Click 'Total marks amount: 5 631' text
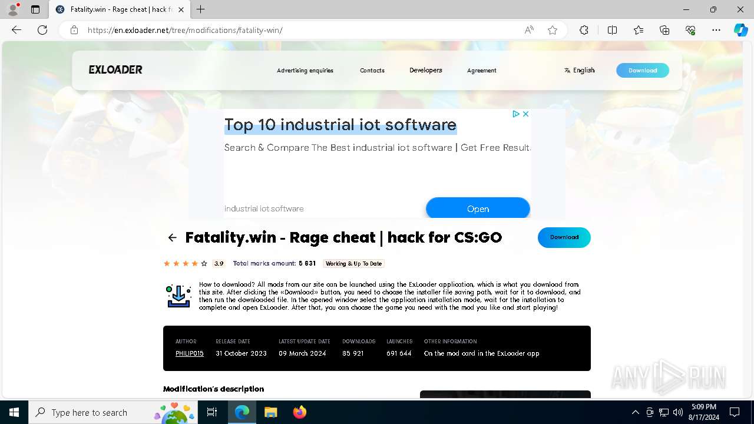 [275, 263]
